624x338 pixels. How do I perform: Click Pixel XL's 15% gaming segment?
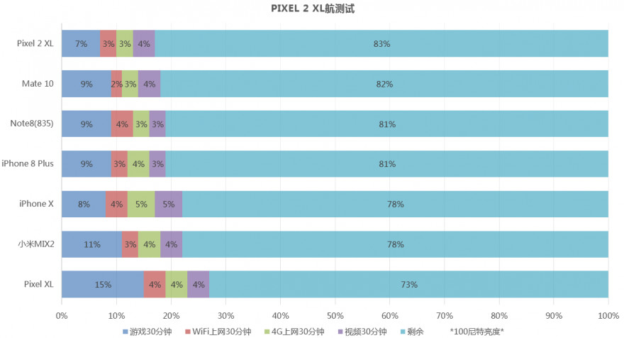click(103, 285)
